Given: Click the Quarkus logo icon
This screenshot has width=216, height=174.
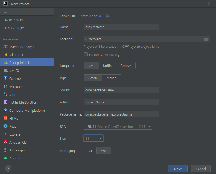Looking at the screenshot, I should point(6,78).
